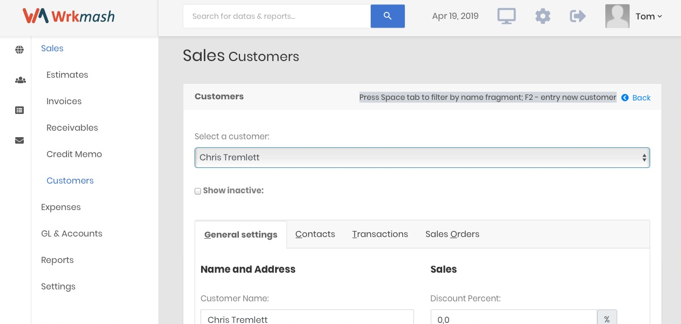Enable the Show inactive checkbox
Image resolution: width=681 pixels, height=324 pixels.
pyautogui.click(x=198, y=191)
